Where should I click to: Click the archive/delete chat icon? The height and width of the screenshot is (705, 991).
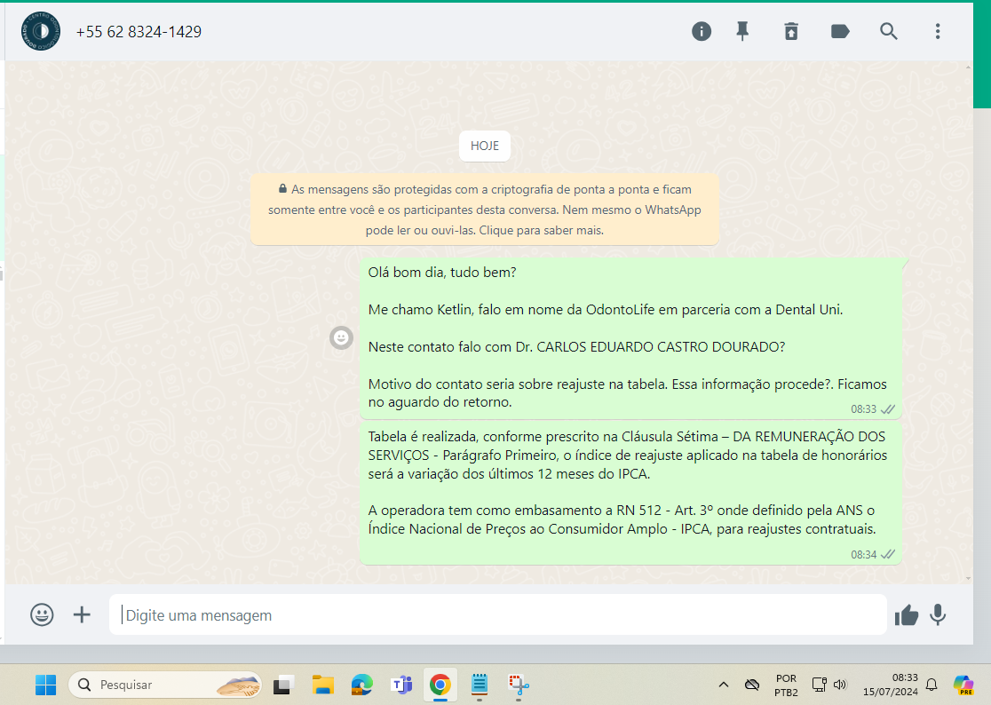pos(790,31)
